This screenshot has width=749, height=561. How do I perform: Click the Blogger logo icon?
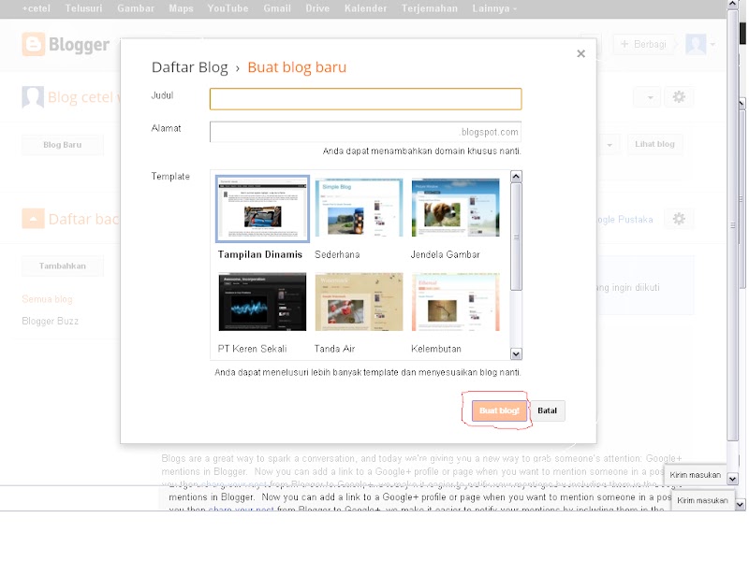click(34, 44)
